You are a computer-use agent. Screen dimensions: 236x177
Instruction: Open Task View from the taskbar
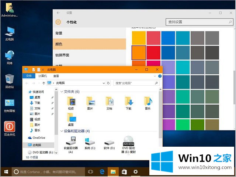90,172
